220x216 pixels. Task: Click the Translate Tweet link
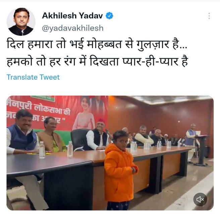click(33, 77)
